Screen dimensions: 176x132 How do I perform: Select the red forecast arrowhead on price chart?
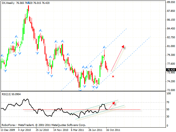(123, 47)
